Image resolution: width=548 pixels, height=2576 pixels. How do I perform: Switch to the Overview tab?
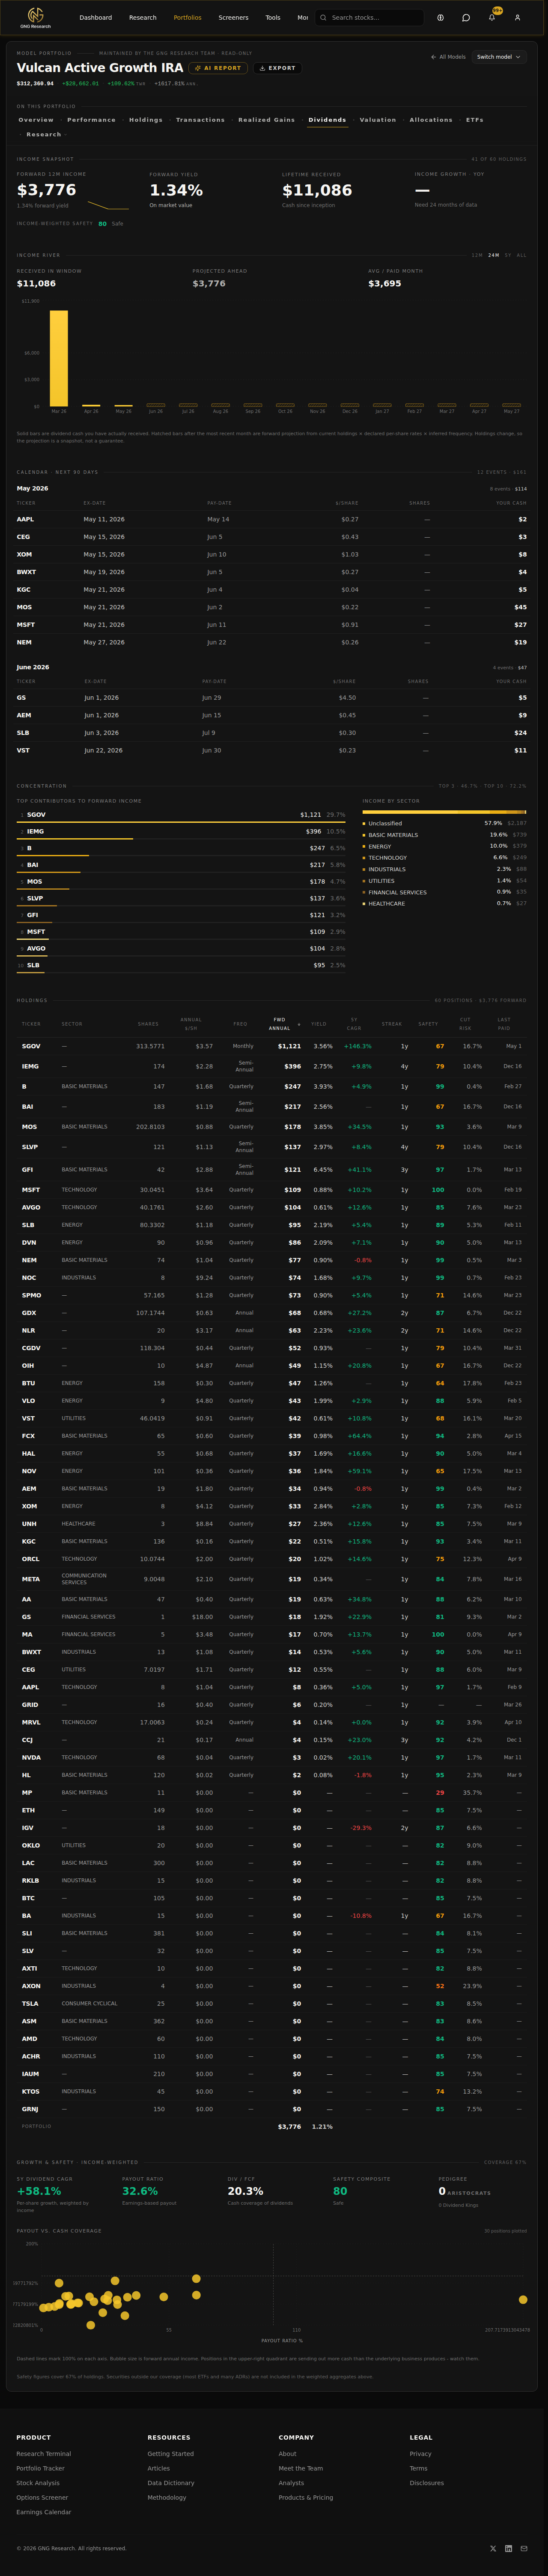click(x=36, y=120)
